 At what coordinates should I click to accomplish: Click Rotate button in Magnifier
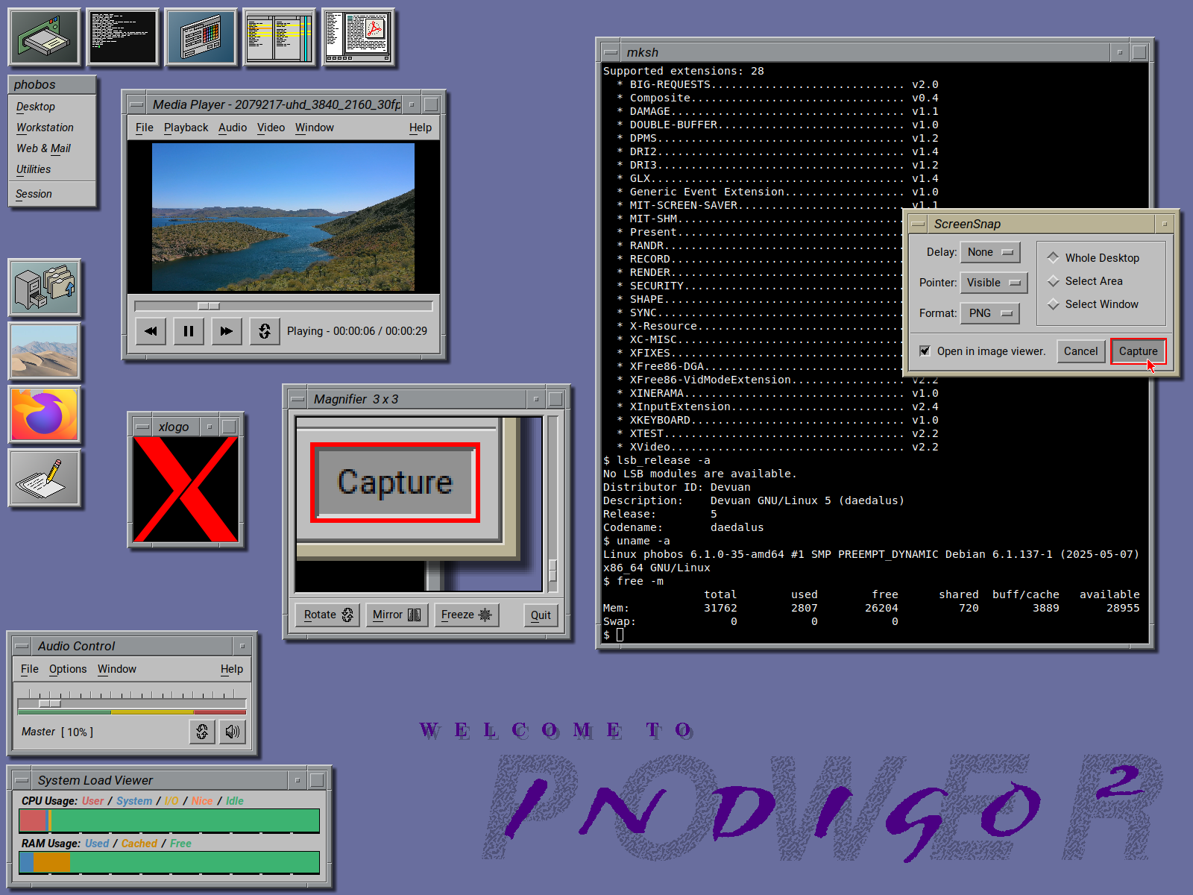[x=328, y=615]
